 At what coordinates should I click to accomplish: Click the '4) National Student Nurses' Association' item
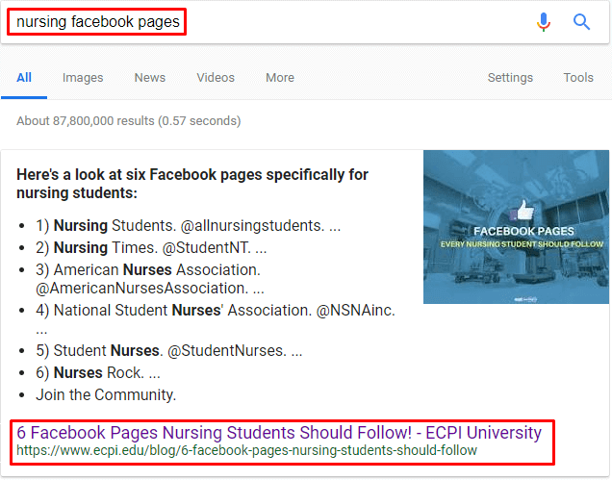coord(216,319)
